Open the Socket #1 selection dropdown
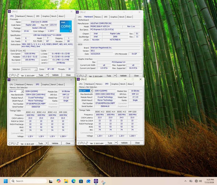Image resolution: width=217 pixels, height=185 pixels. [36, 69]
